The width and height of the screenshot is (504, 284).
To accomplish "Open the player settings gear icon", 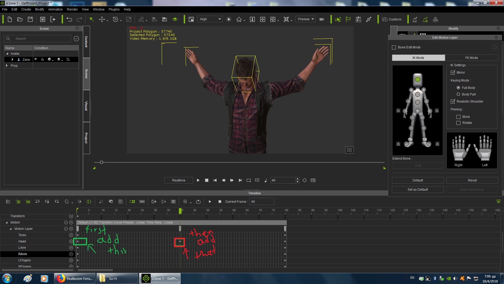I will (x=304, y=180).
